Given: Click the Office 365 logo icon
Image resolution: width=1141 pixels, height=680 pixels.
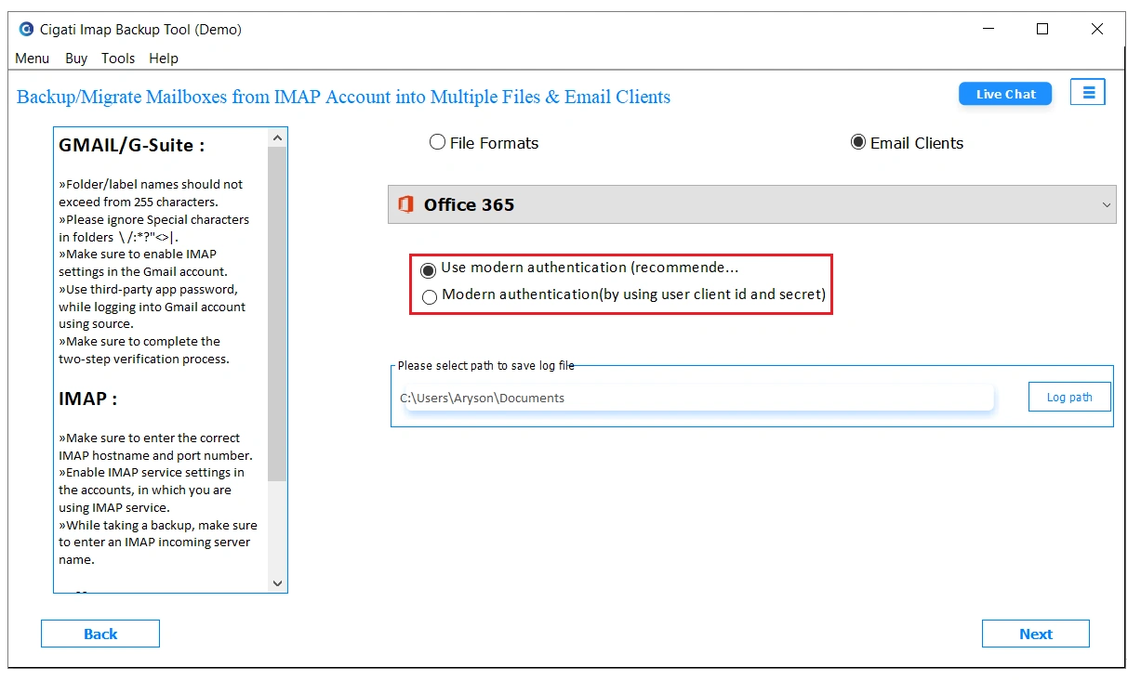Looking at the screenshot, I should point(405,204).
